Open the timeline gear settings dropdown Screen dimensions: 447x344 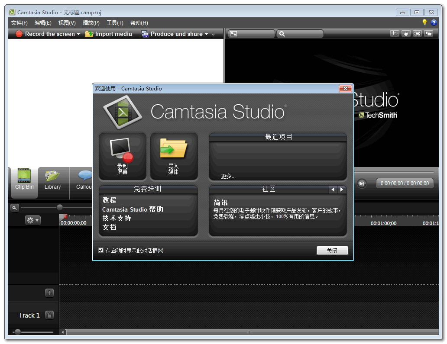tap(33, 220)
